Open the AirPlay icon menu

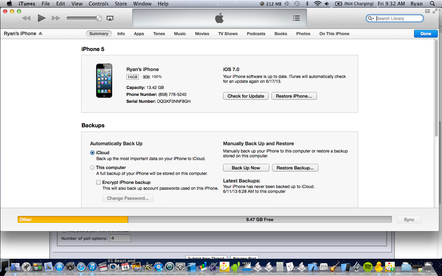coord(110,18)
